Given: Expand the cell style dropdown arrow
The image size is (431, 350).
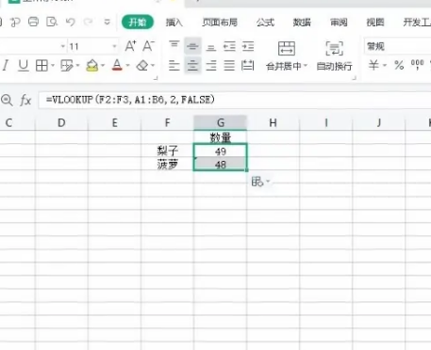Looking at the screenshot, I should 77,66.
